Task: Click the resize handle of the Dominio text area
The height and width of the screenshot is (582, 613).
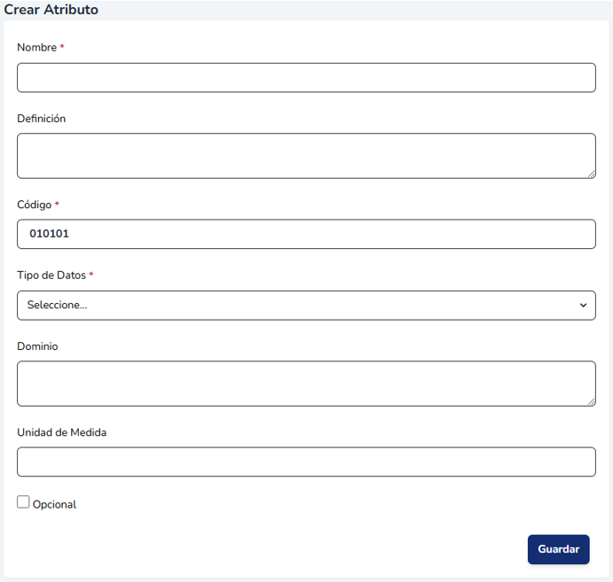Action: click(591, 401)
